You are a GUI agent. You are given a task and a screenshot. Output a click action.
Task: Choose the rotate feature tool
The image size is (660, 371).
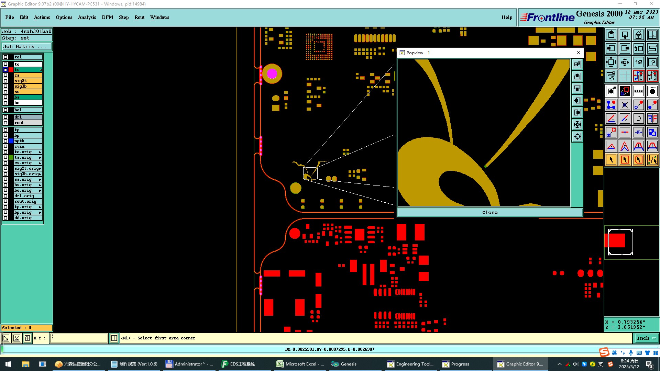[638, 119]
